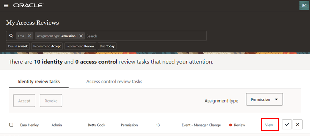Image resolution: width=310 pixels, height=136 pixels.
Task: Click the Assignment type label
Action: [x=221, y=101]
